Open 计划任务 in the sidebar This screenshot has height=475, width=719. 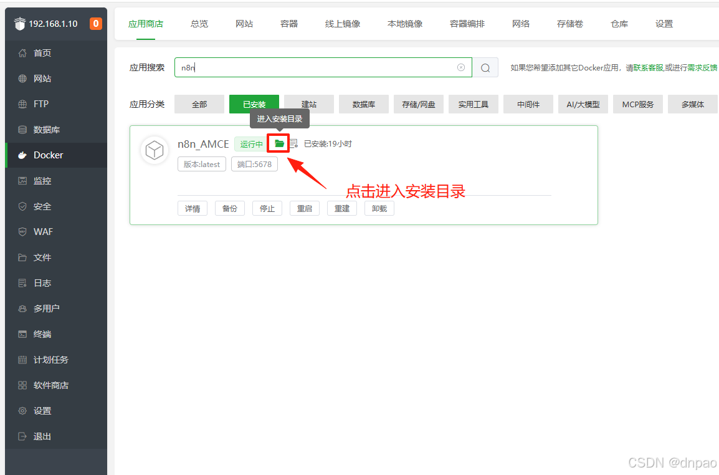56,360
